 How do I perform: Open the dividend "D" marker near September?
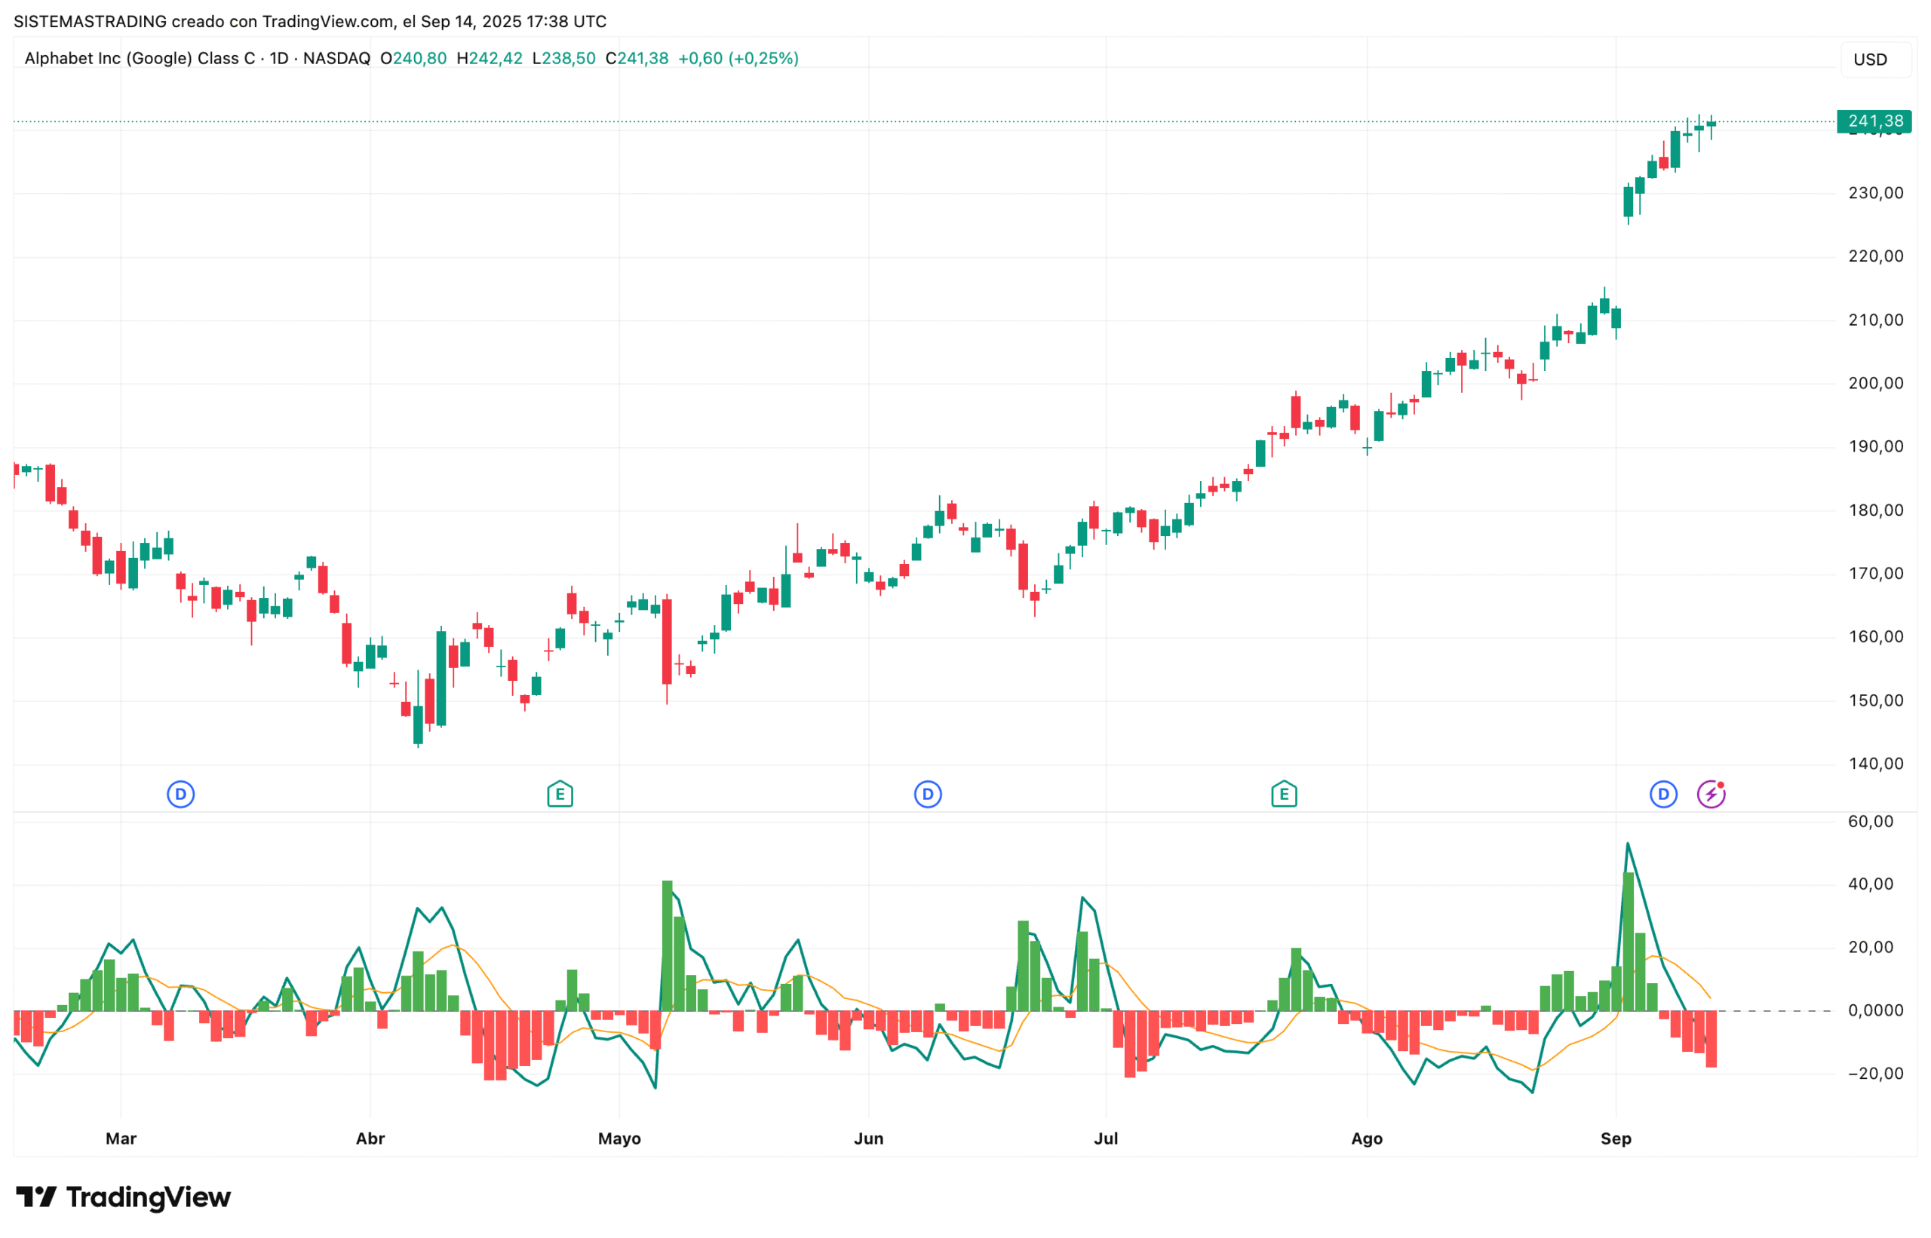1662,793
